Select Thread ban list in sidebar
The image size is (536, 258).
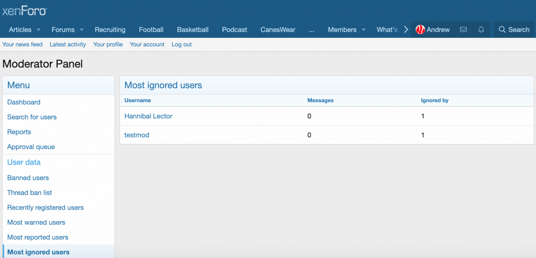pyautogui.click(x=30, y=193)
